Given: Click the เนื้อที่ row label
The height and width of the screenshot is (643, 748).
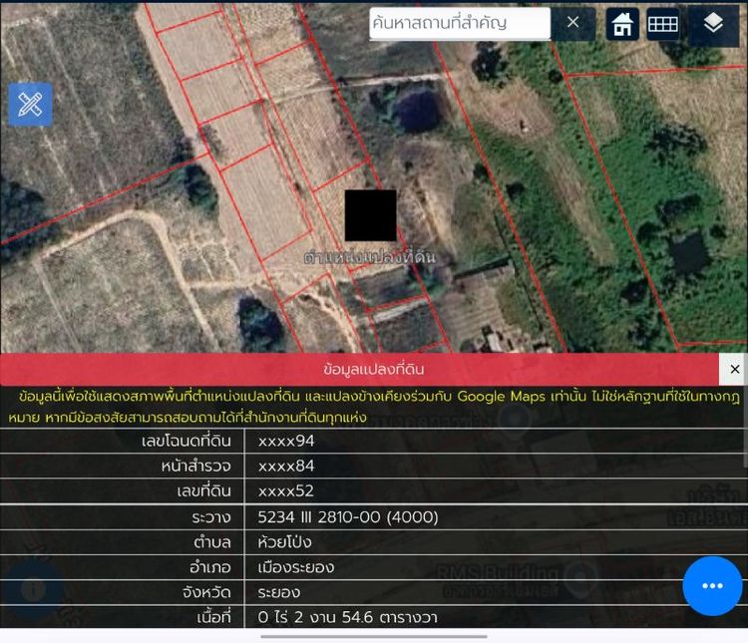Looking at the screenshot, I should [213, 617].
